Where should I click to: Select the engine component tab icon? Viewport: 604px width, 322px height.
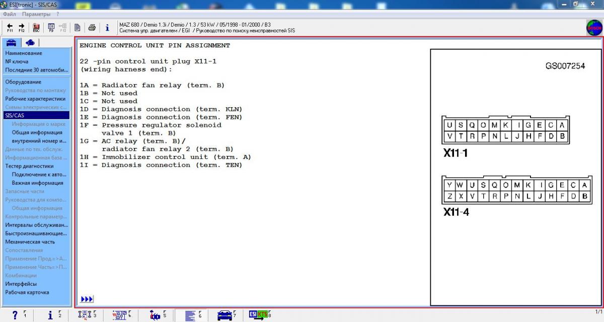point(30,43)
